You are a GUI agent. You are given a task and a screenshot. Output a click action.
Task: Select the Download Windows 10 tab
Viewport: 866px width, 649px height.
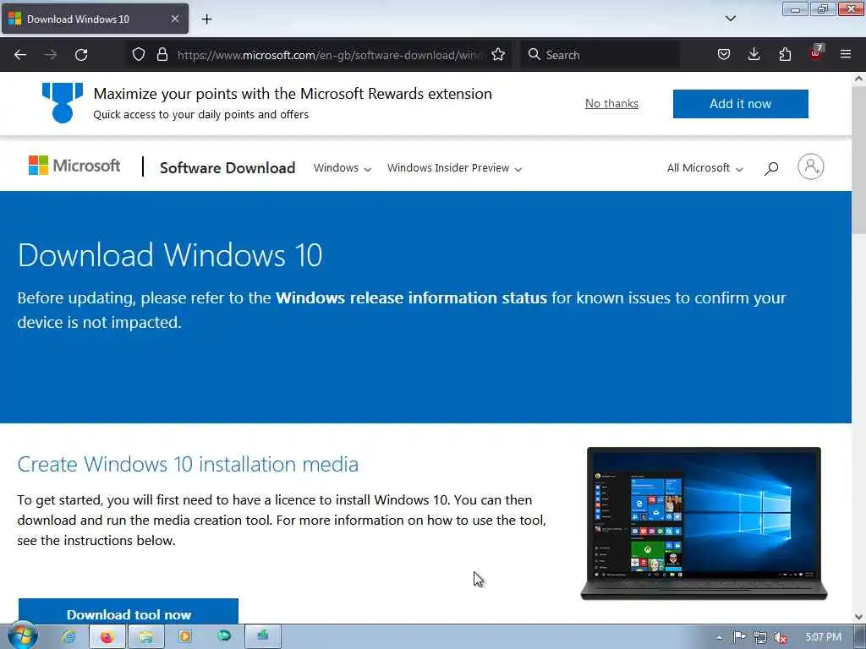tap(95, 19)
